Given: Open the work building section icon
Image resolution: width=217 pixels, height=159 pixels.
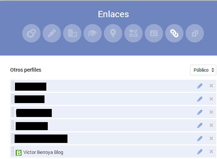Looking at the screenshot, I should (x=72, y=33).
